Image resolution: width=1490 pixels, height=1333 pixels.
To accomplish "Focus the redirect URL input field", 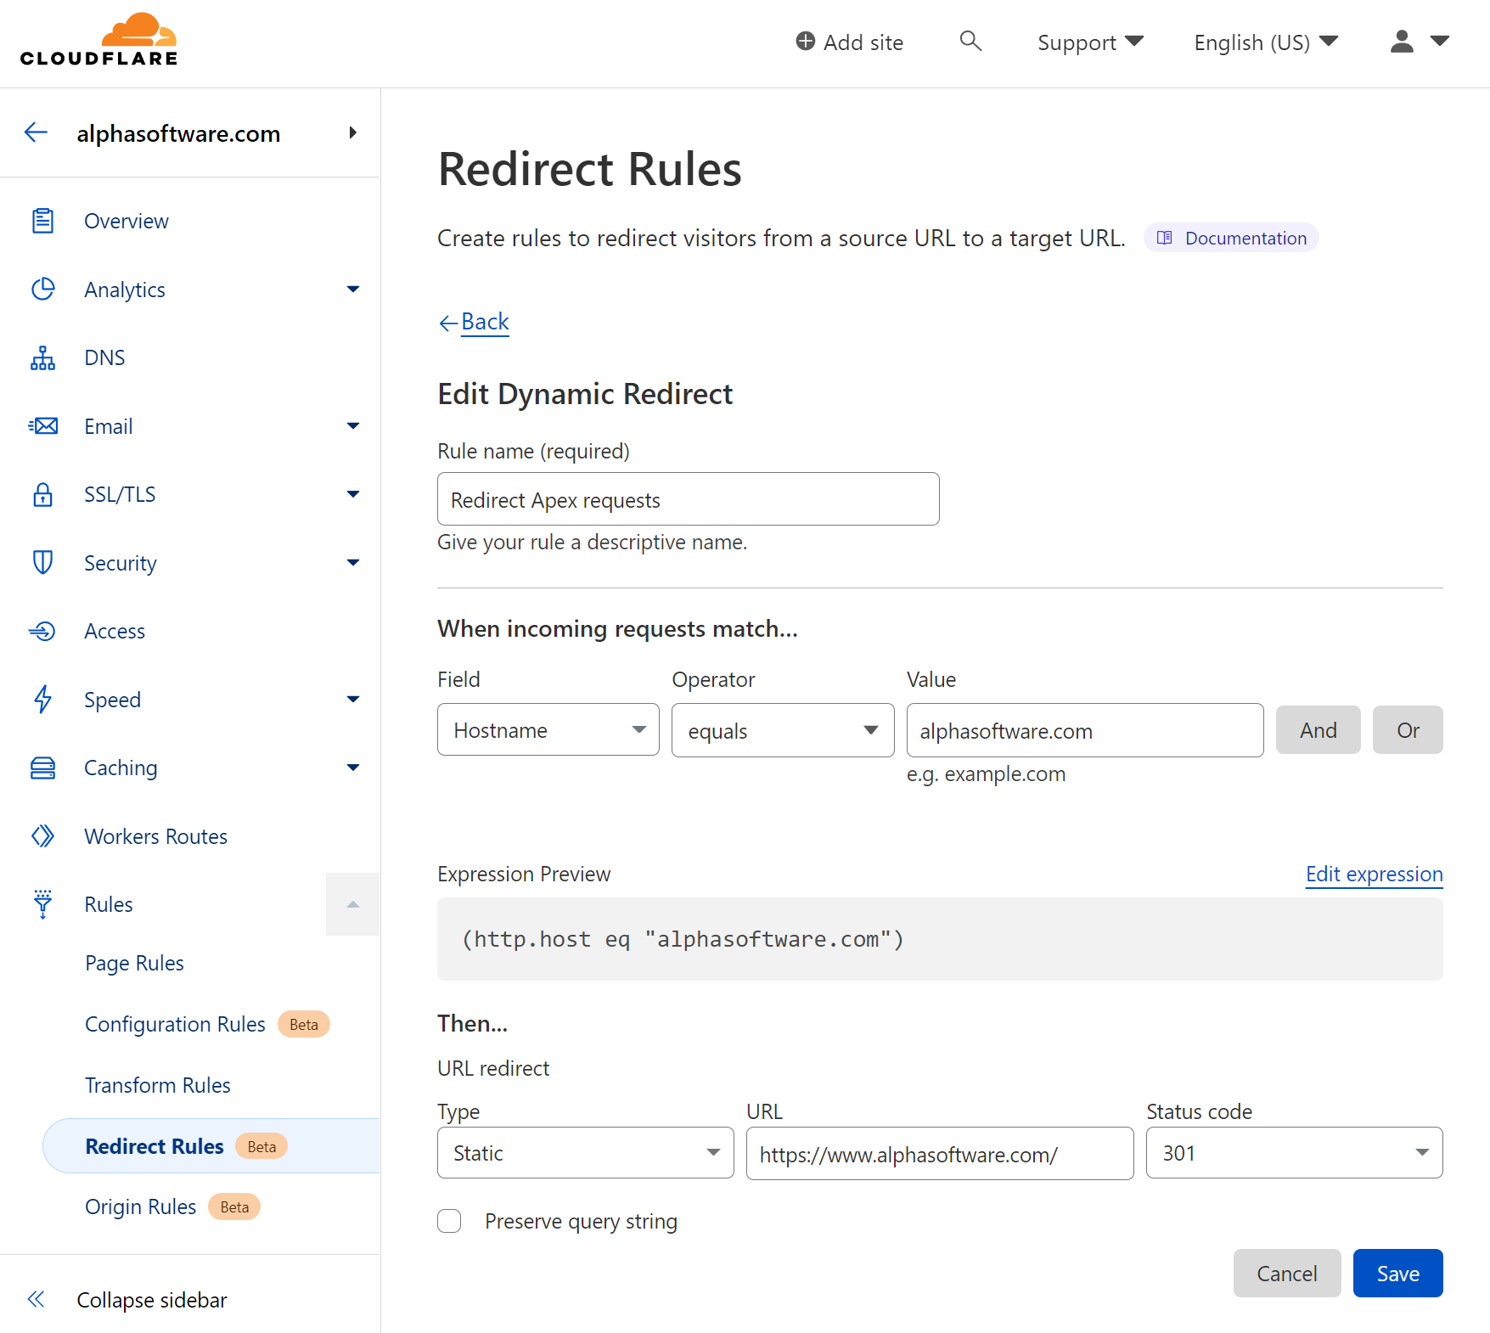I will click(940, 1153).
